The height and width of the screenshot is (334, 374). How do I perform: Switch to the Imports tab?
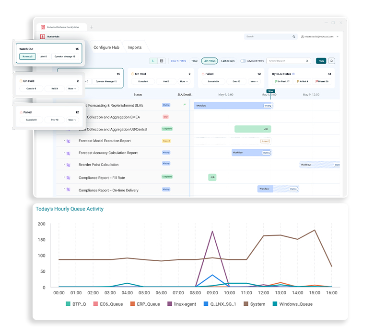134,47
